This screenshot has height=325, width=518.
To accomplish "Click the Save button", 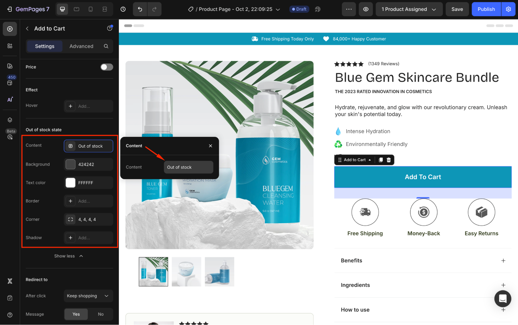I will [x=457, y=9].
